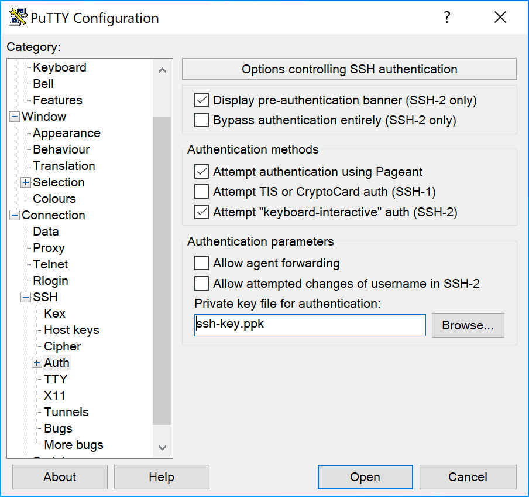Expand the Auth tree node

(36, 363)
